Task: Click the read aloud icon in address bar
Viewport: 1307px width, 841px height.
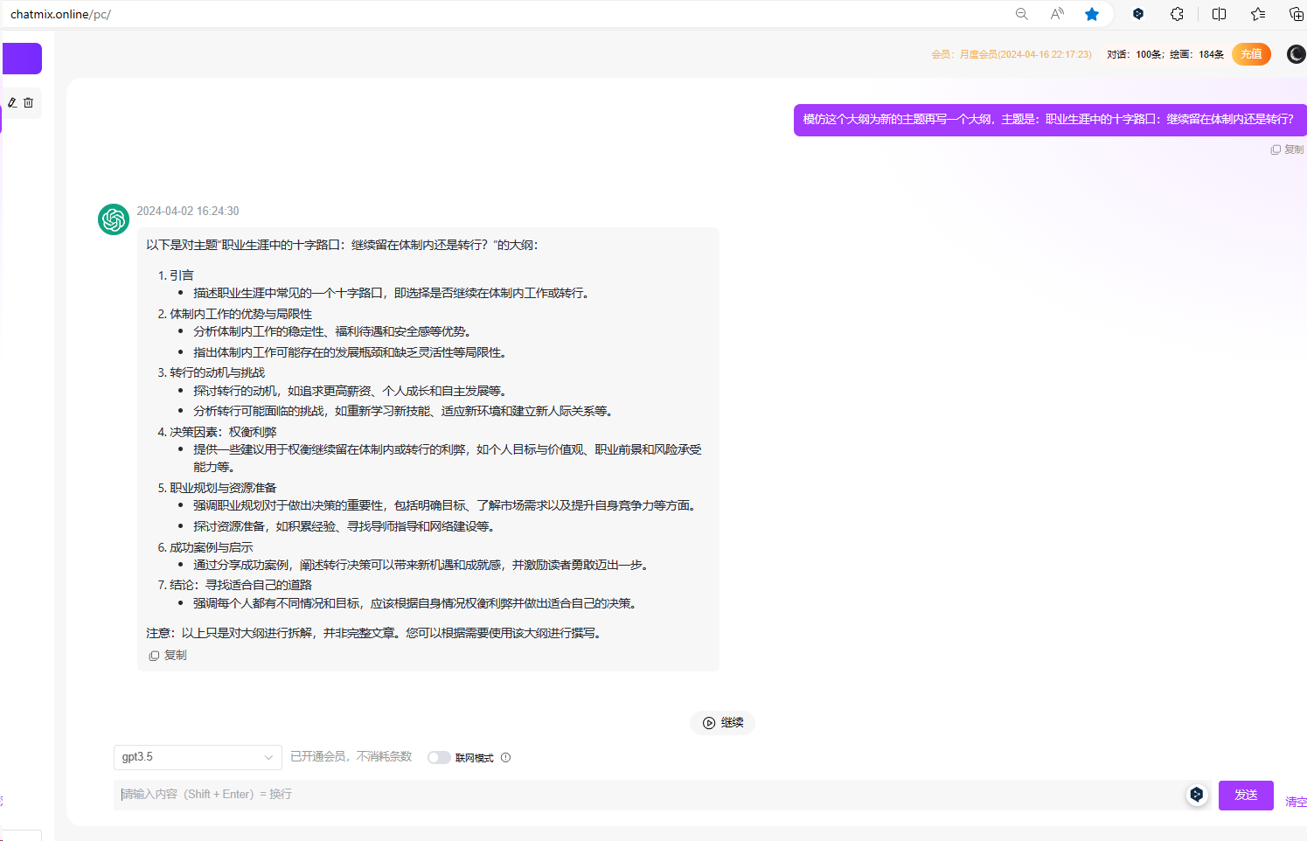Action: point(1057,14)
